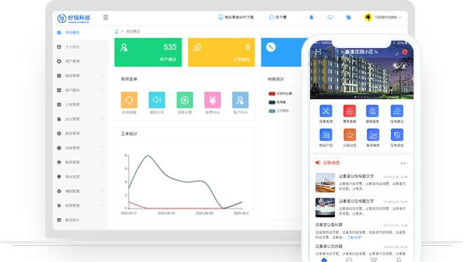Open the orange headset customer service shortcut
The width and height of the screenshot is (463, 262).
tap(129, 100)
